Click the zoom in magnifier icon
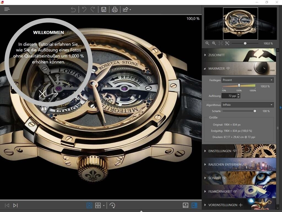 coord(214,43)
